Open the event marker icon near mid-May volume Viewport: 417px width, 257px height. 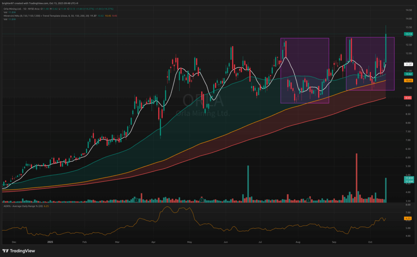tap(201, 200)
